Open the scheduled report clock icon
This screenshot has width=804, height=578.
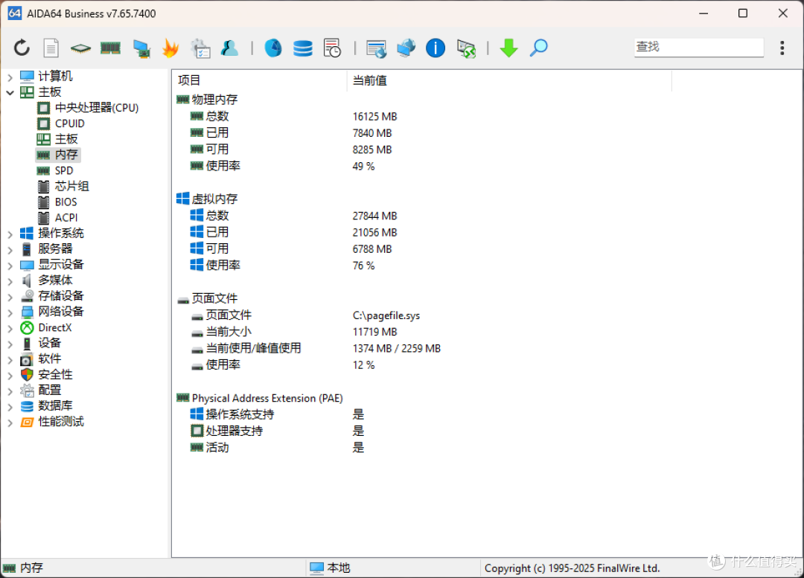[332, 48]
